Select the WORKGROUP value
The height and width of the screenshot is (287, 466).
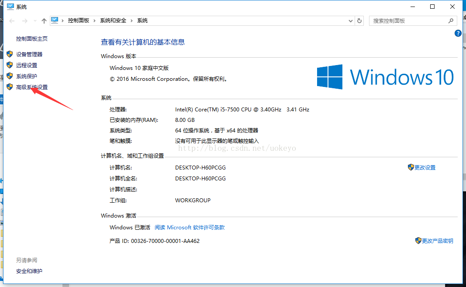(x=193, y=201)
